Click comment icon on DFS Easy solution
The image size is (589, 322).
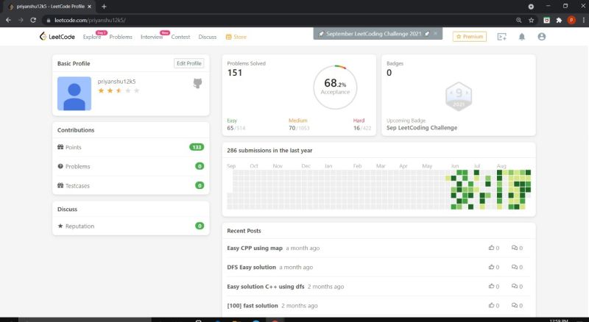tap(514, 267)
